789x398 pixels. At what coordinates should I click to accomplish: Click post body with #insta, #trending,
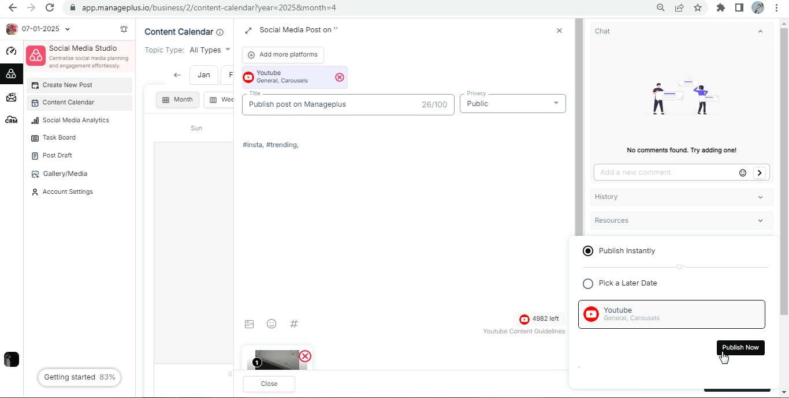point(271,145)
